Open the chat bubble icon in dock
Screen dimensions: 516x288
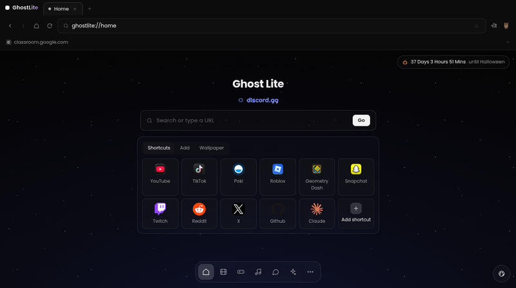pyautogui.click(x=276, y=272)
